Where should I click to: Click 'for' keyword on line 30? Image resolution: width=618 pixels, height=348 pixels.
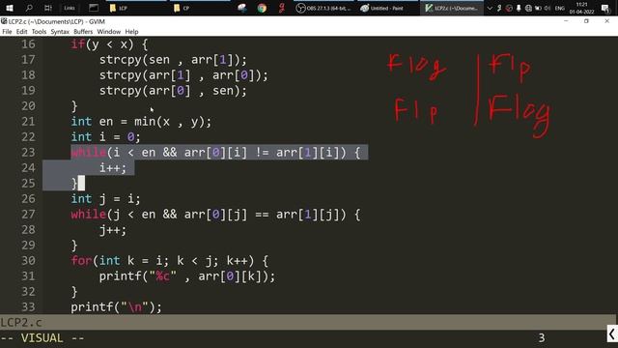pos(81,261)
